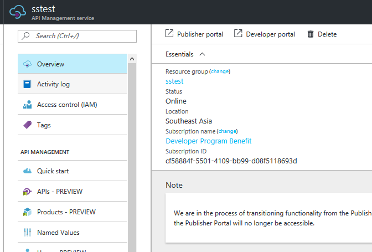Open the sstest resource group link
The height and width of the screenshot is (252, 372).
tap(174, 81)
